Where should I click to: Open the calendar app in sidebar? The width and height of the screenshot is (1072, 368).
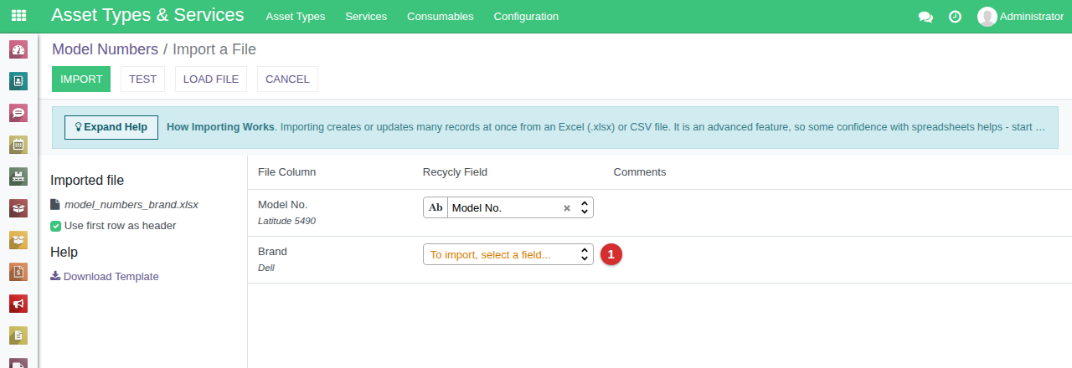coord(18,145)
